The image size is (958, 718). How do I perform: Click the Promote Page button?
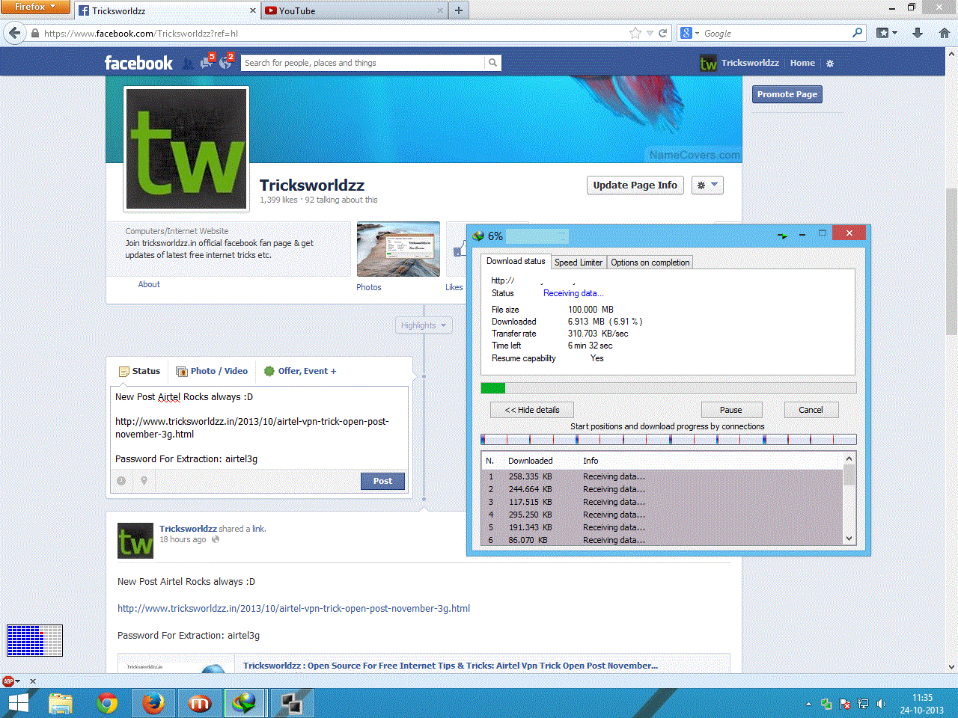(x=787, y=94)
